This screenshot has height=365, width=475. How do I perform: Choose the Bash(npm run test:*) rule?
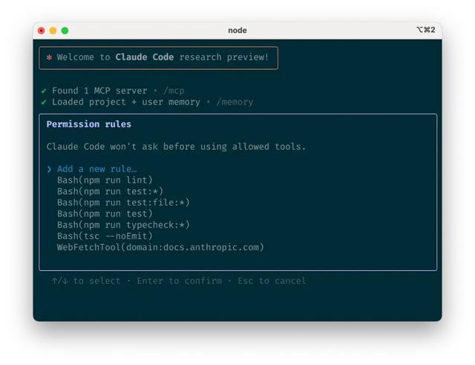[110, 191]
